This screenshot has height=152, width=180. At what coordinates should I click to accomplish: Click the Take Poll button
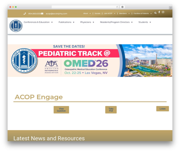pos(111,110)
